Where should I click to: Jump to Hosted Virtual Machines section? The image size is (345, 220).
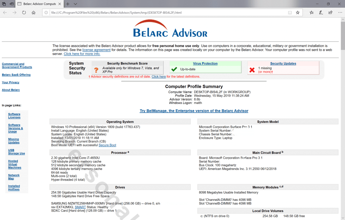[15, 164]
